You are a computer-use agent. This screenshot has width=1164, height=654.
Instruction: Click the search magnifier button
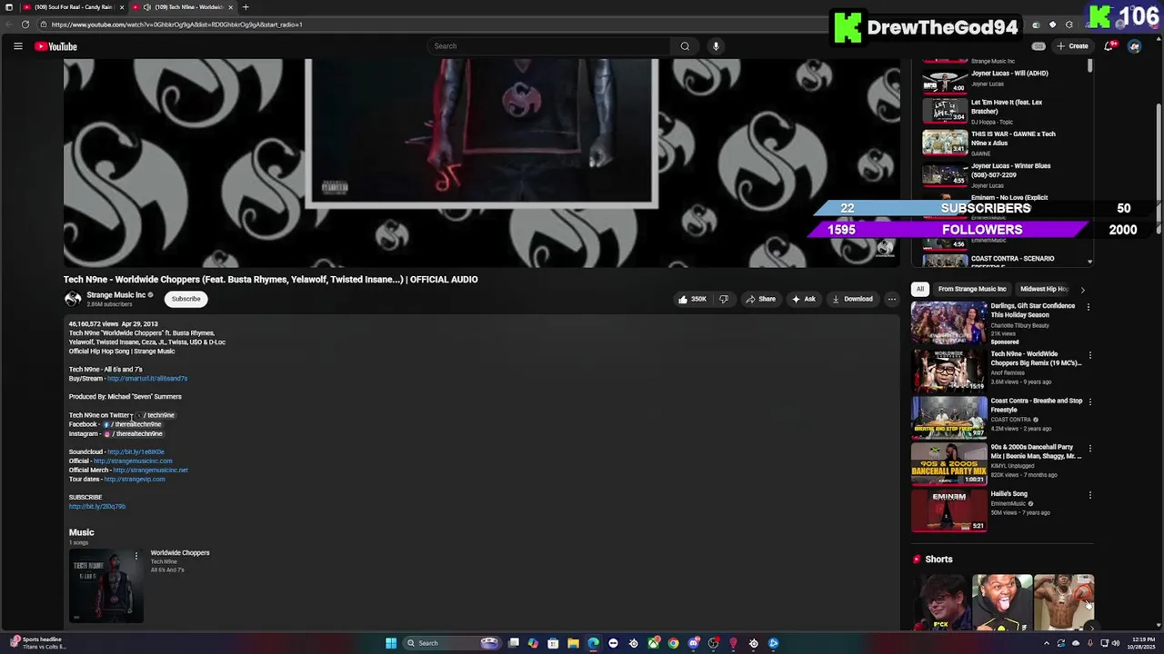coord(685,46)
